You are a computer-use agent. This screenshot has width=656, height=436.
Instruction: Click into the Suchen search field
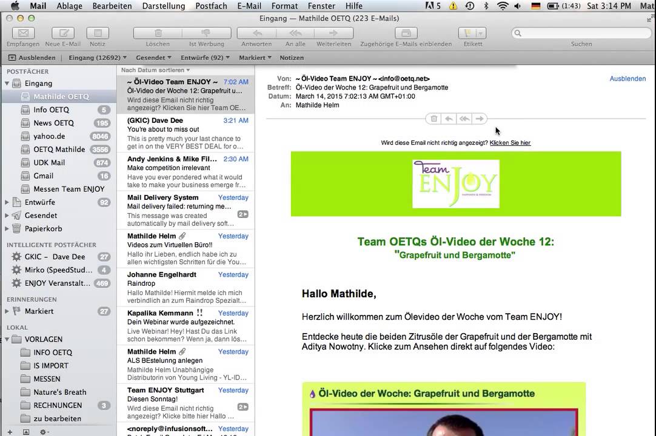point(581,33)
